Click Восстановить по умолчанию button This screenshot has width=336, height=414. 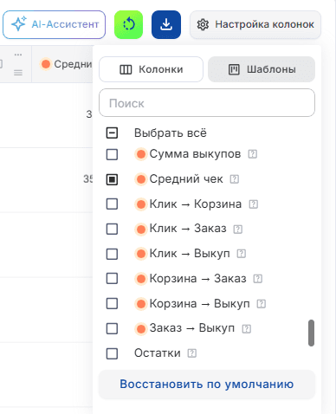(x=207, y=385)
